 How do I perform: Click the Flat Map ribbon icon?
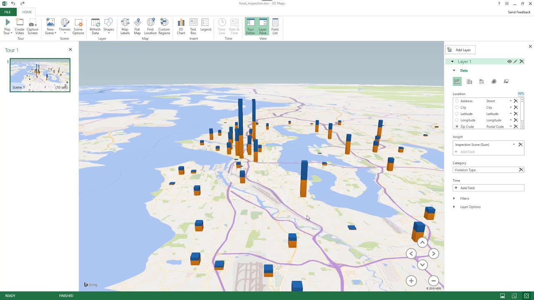(x=137, y=26)
